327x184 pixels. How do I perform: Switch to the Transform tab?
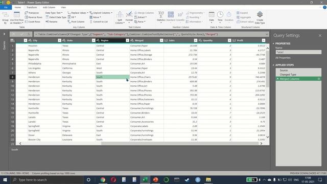click(32, 7)
